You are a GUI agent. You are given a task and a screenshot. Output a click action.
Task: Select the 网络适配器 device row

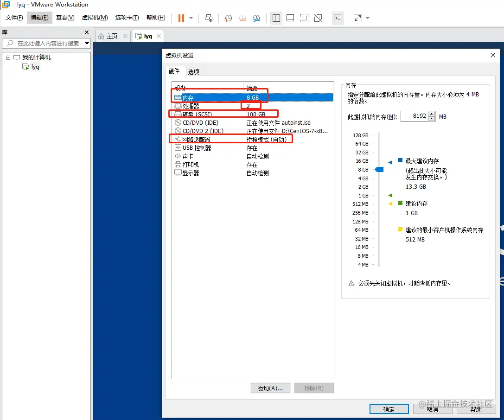253,140
